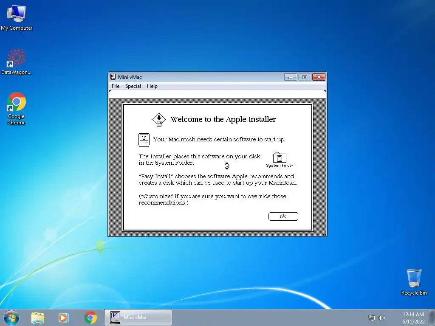
Task: Open the Special menu in Mini vMac
Action: coord(133,86)
